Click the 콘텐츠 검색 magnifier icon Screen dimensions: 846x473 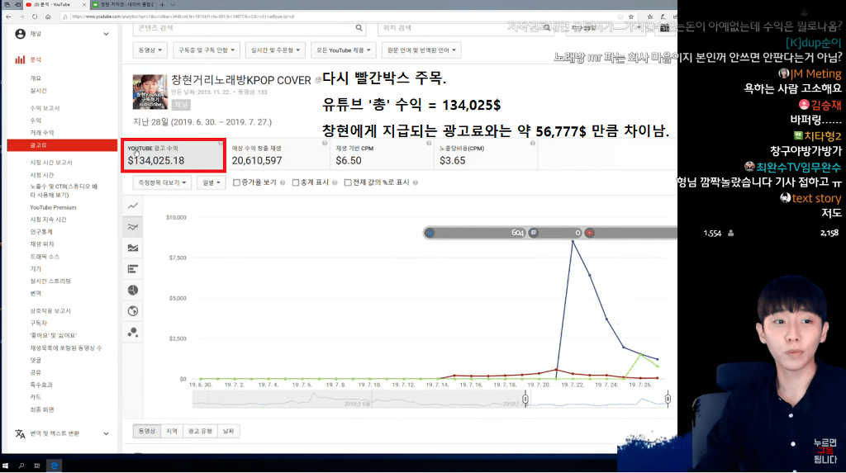pos(359,27)
